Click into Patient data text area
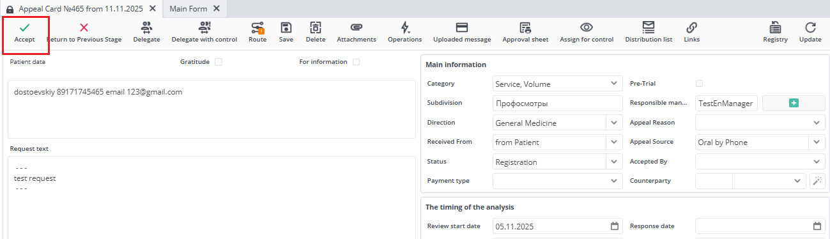Screen dimensions: 830x239 (211, 109)
